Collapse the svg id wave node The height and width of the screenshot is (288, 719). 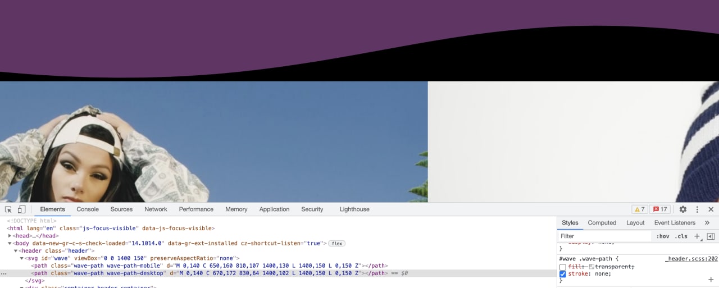[22, 258]
